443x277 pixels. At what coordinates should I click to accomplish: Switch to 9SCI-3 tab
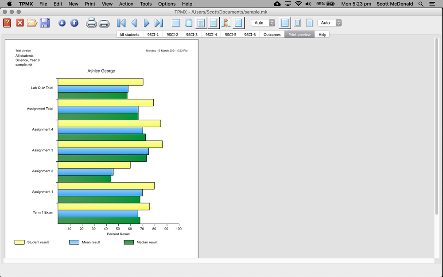[191, 35]
